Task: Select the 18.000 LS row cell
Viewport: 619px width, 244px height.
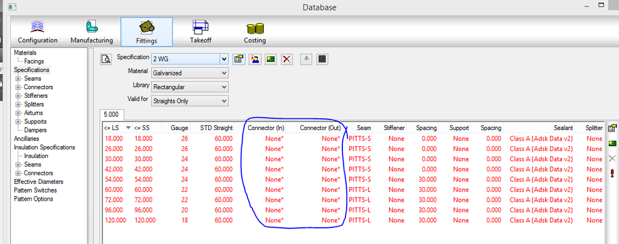Action: pos(115,138)
